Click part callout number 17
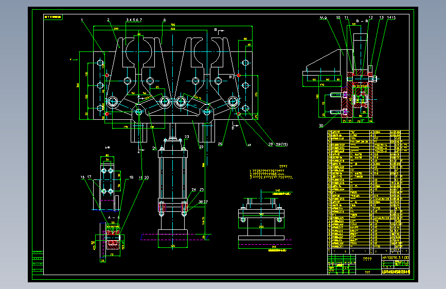 [90, 177]
